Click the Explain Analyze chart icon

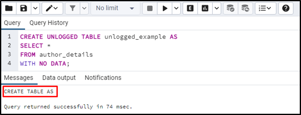[x=205, y=8]
